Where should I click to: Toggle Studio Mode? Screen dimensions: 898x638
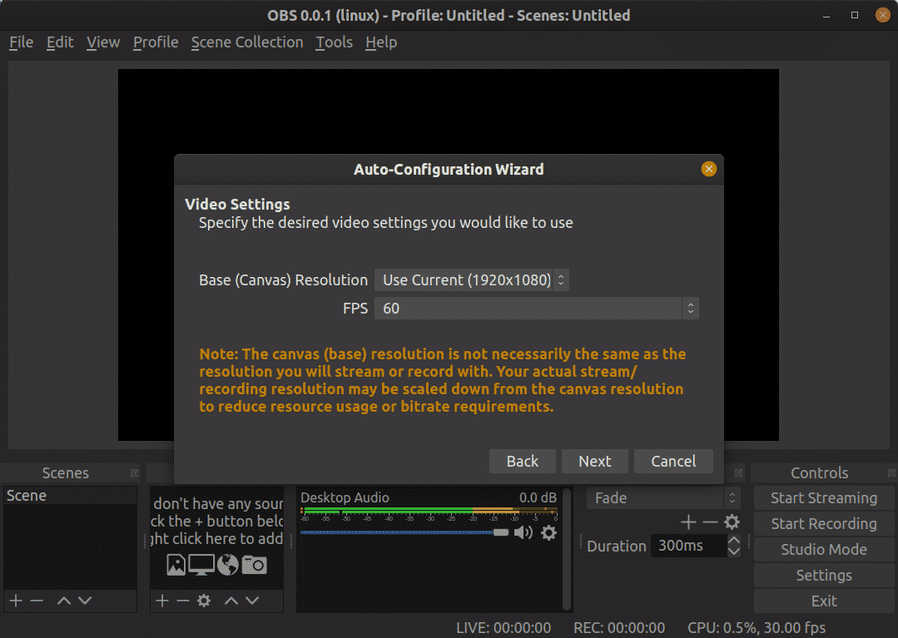pyautogui.click(x=823, y=550)
